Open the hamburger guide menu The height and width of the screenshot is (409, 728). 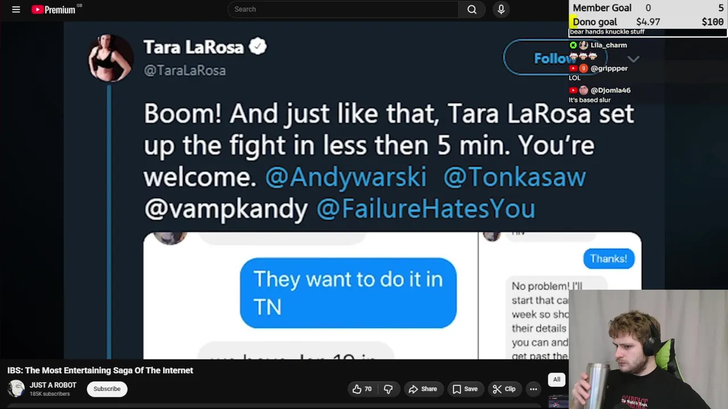(x=16, y=9)
